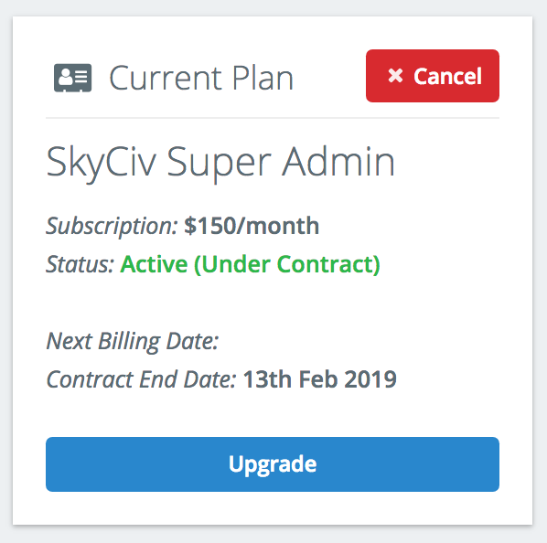547x543 pixels.
Task: Click the word Cancel on red button
Action: tap(447, 76)
